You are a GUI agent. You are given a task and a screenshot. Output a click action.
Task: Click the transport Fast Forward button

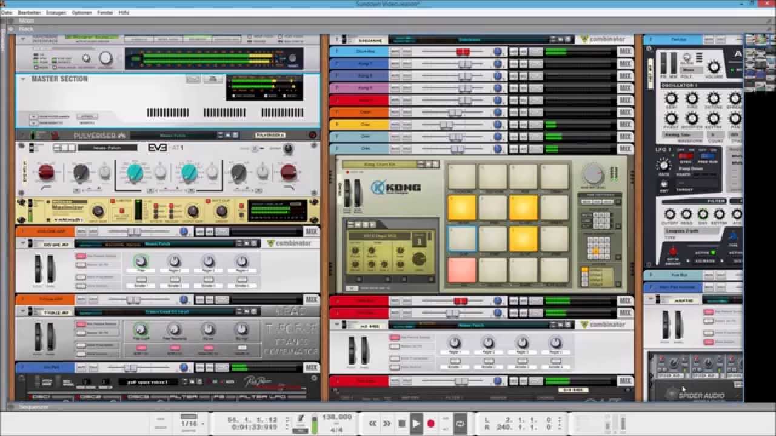pyautogui.click(x=387, y=423)
